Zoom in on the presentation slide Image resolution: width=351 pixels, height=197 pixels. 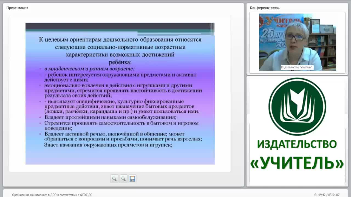pyautogui.click(x=114, y=179)
